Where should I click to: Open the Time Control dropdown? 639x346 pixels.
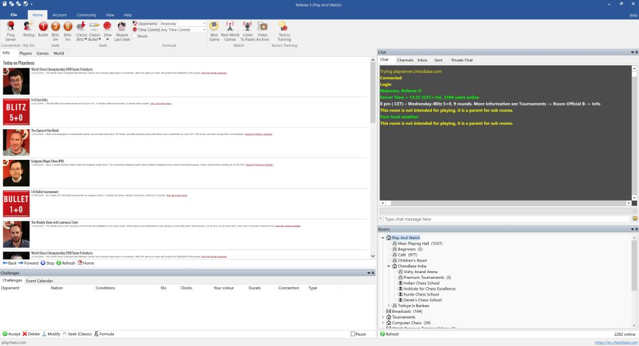(204, 30)
